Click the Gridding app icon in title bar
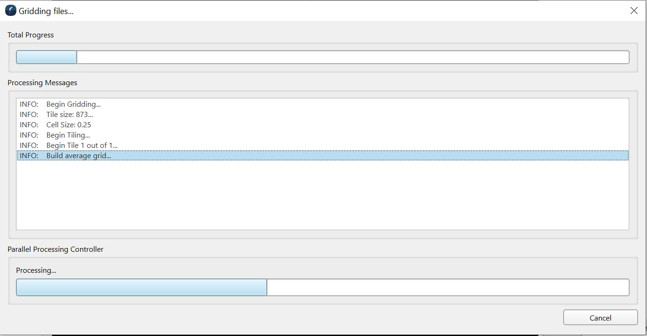Image resolution: width=647 pixels, height=336 pixels. [10, 11]
